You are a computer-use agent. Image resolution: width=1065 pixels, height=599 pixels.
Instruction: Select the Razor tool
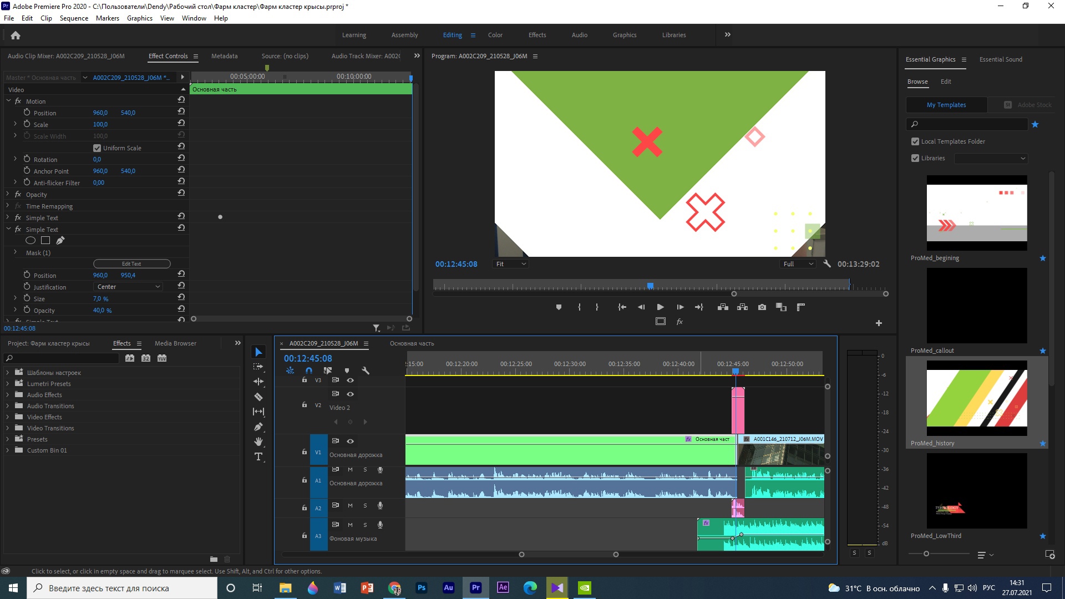(258, 397)
